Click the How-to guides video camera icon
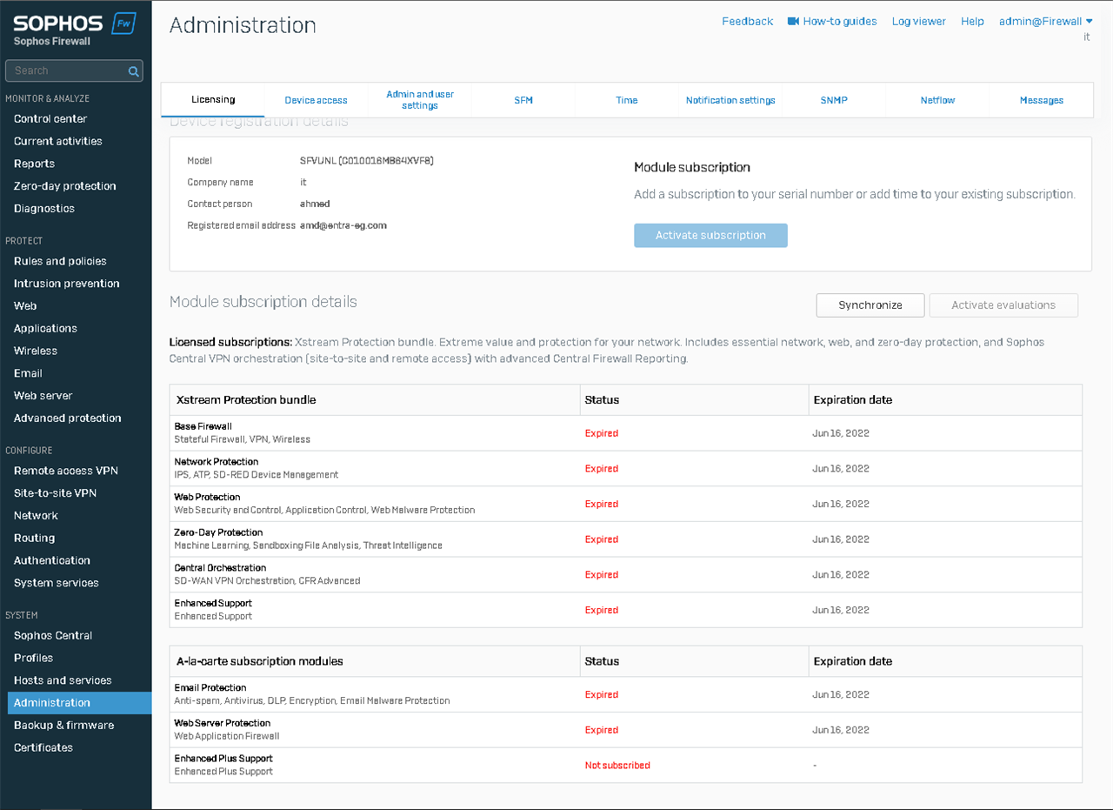Screen dimensions: 1113x810 pos(793,21)
